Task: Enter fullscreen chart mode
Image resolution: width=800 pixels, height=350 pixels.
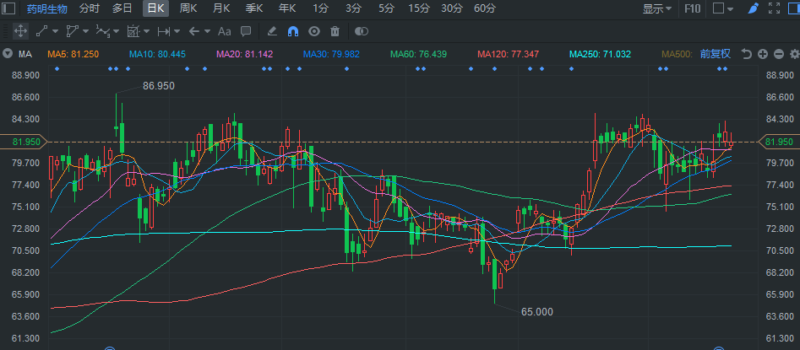Action: 774,8
